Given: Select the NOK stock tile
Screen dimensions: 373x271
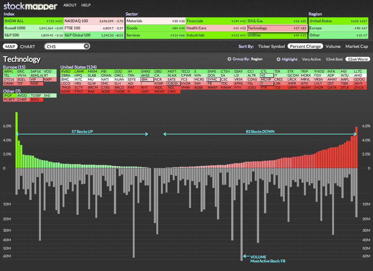Looking at the screenshot, I should pos(36,83).
